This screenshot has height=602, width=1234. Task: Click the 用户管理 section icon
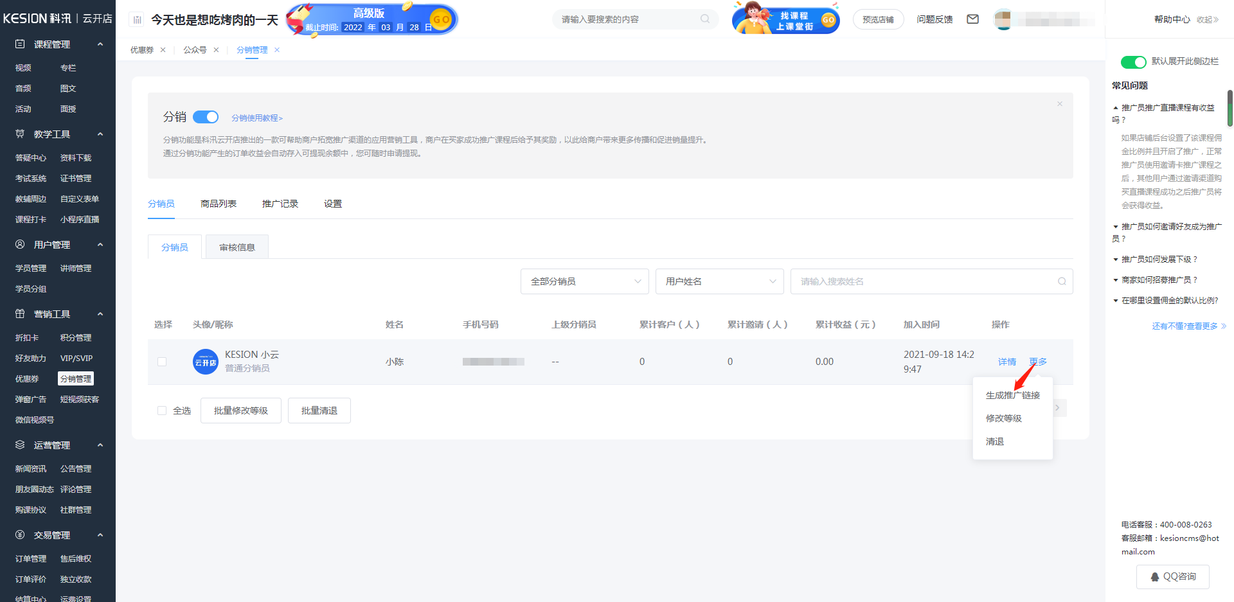click(20, 245)
